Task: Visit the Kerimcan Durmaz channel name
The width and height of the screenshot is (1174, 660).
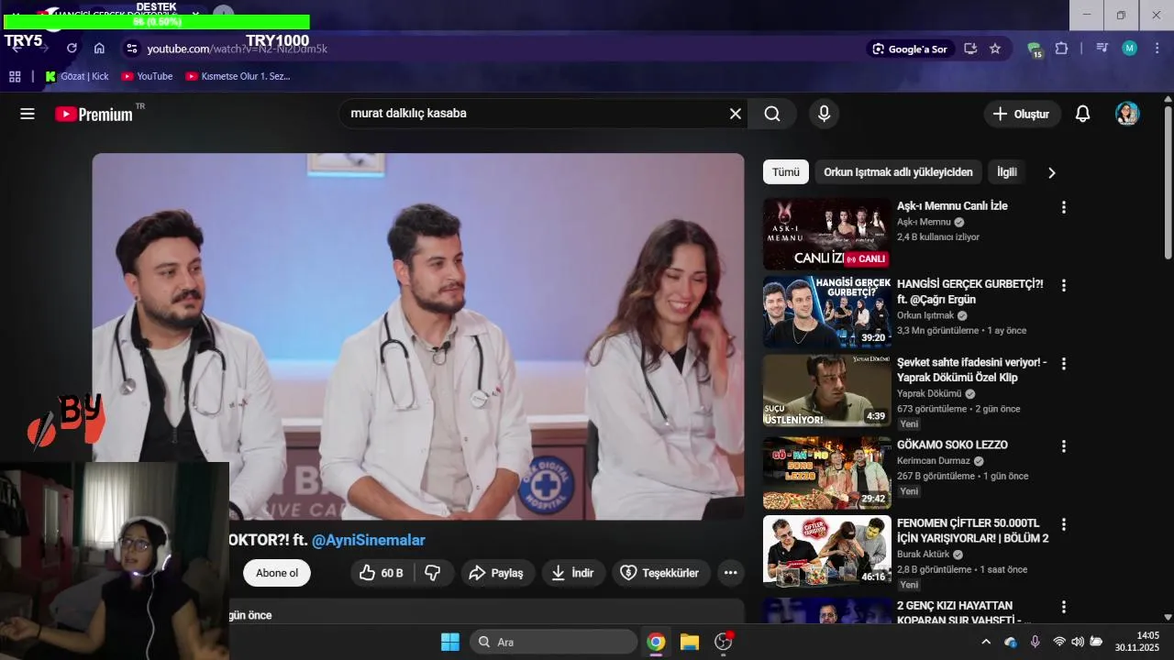Action: coord(934,461)
